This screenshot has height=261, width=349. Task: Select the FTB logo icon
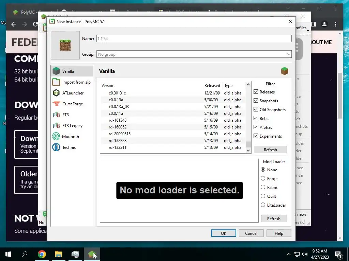[56, 115]
